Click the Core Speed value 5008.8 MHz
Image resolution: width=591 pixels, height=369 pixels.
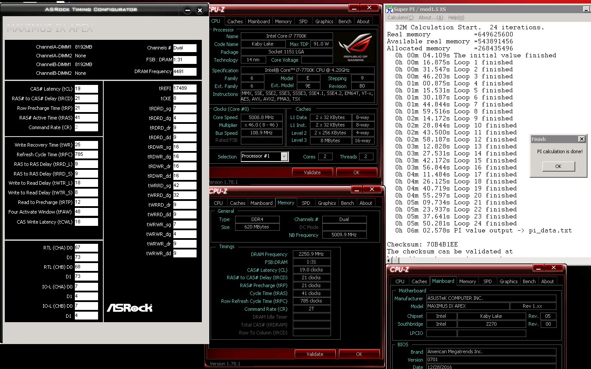[262, 117]
